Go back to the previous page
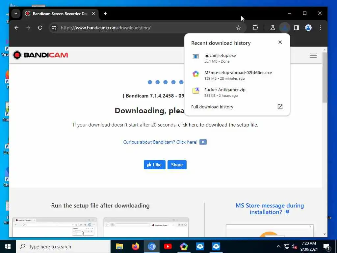The height and width of the screenshot is (253, 337). 16,28
